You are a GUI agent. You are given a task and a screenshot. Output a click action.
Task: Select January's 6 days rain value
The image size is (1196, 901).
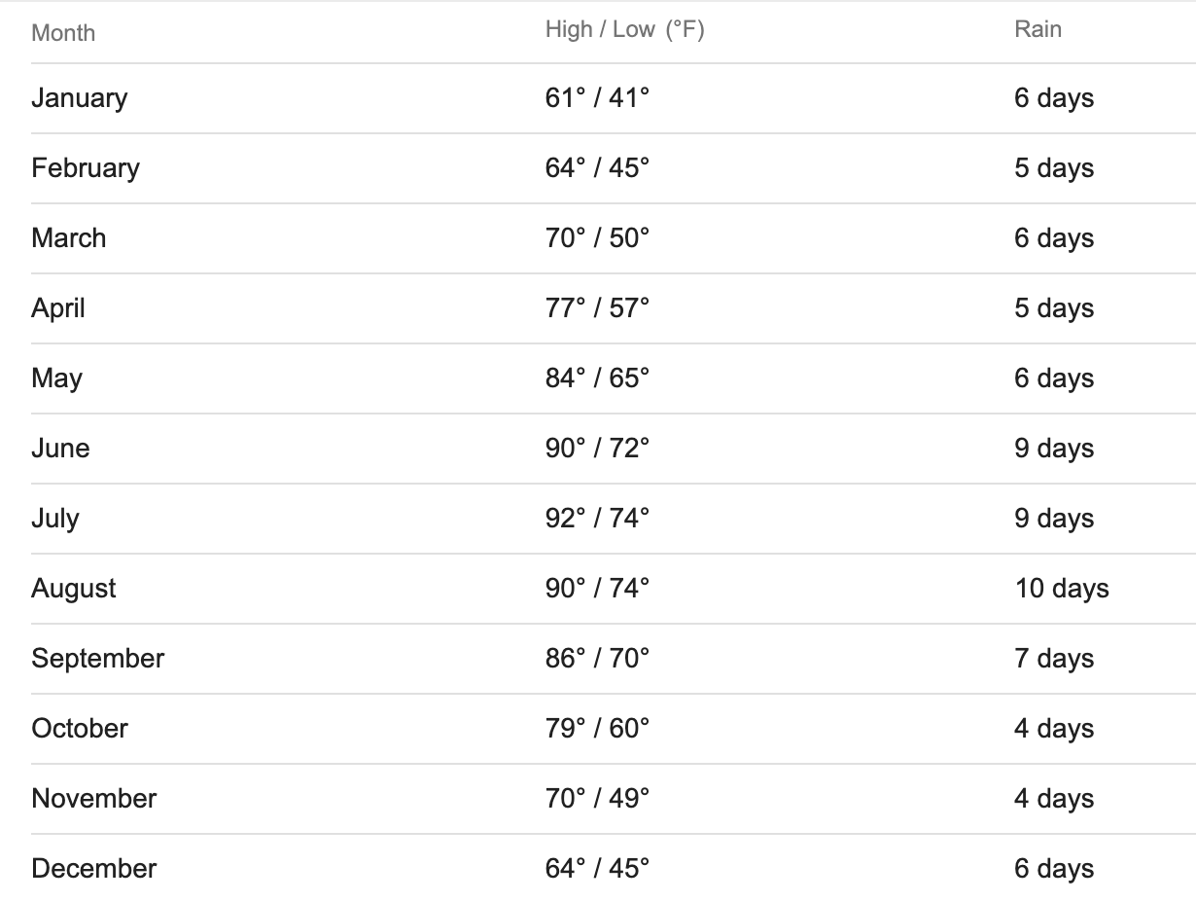1054,98
